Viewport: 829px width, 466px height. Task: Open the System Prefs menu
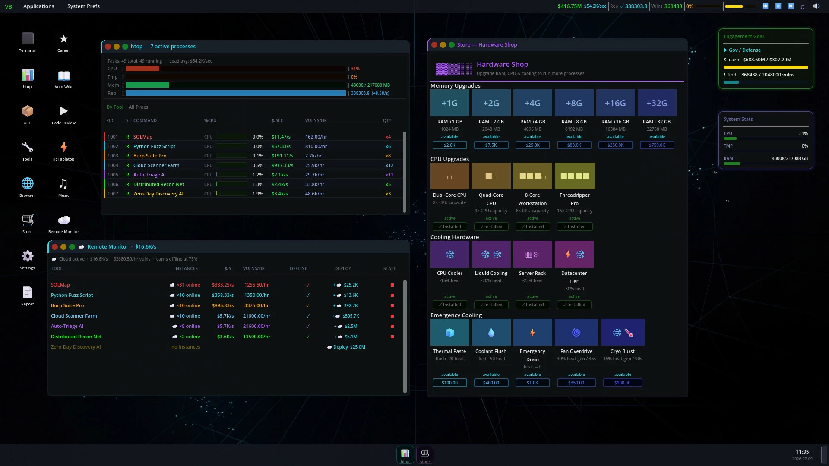(83, 6)
